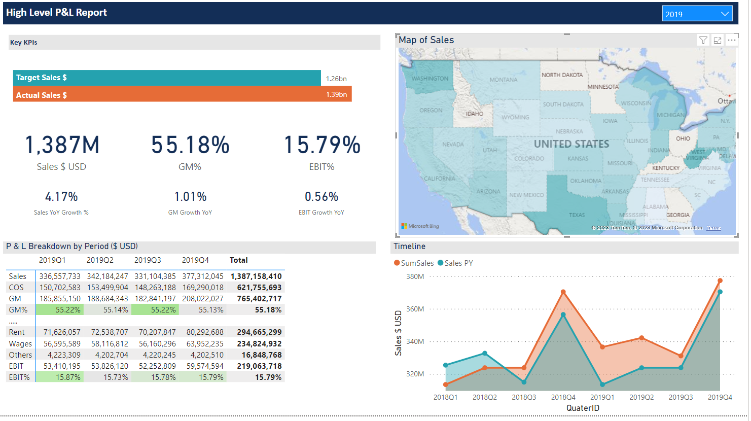Select Montana on the sales map

pyautogui.click(x=503, y=80)
